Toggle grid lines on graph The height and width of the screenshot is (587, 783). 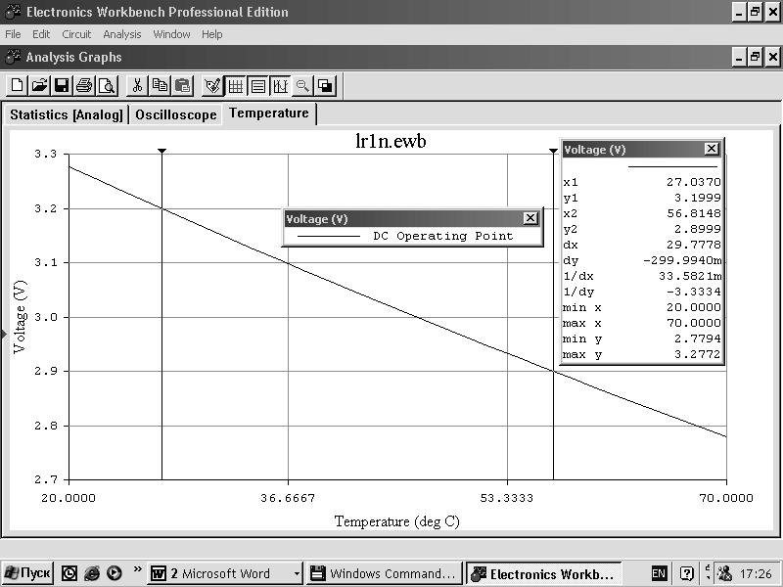[235, 86]
